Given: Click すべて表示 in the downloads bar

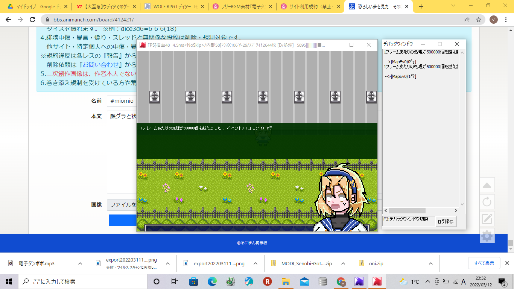Looking at the screenshot, I should 484,263.
